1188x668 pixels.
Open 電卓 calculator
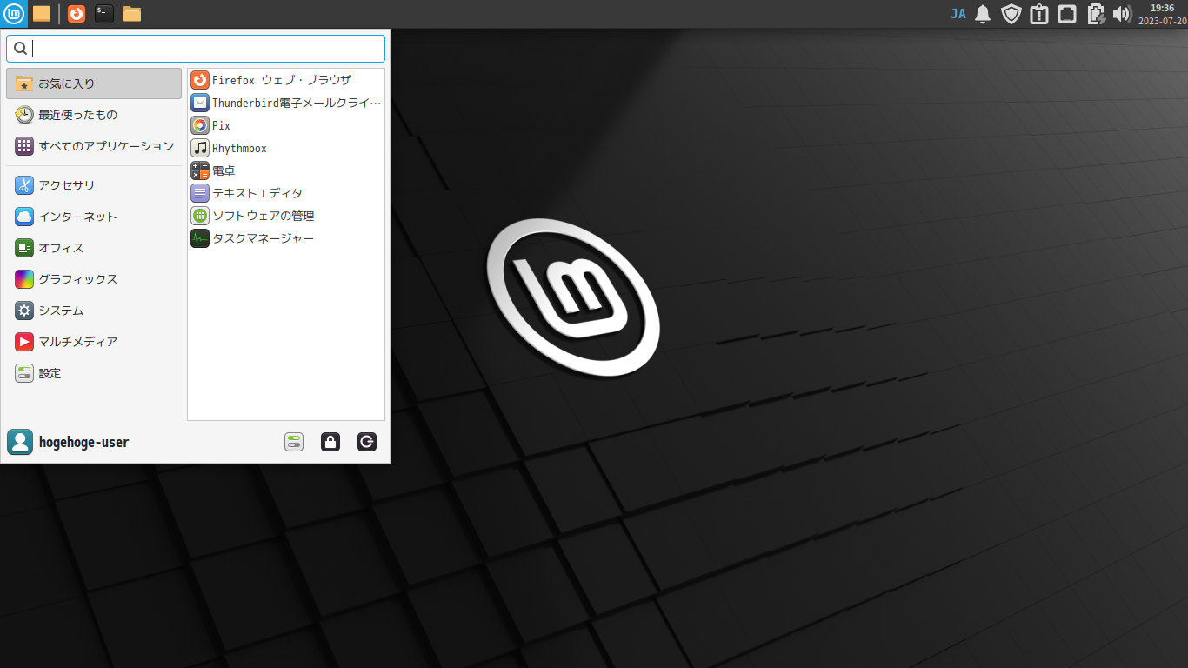286,170
